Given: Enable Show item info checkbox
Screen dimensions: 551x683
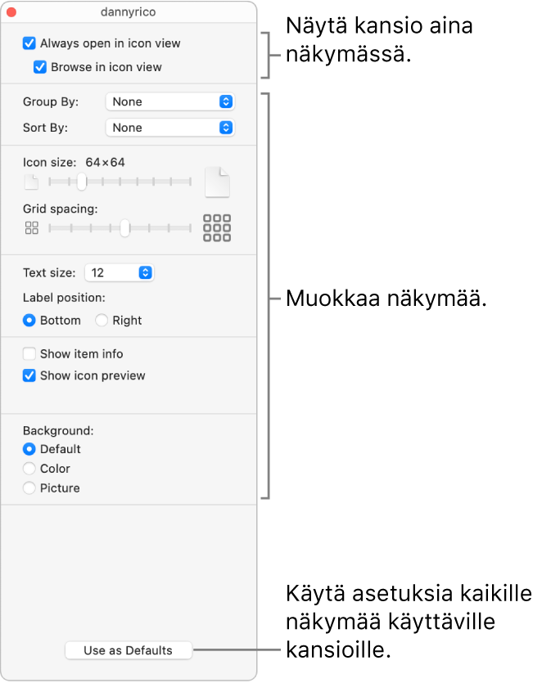Looking at the screenshot, I should click(29, 353).
